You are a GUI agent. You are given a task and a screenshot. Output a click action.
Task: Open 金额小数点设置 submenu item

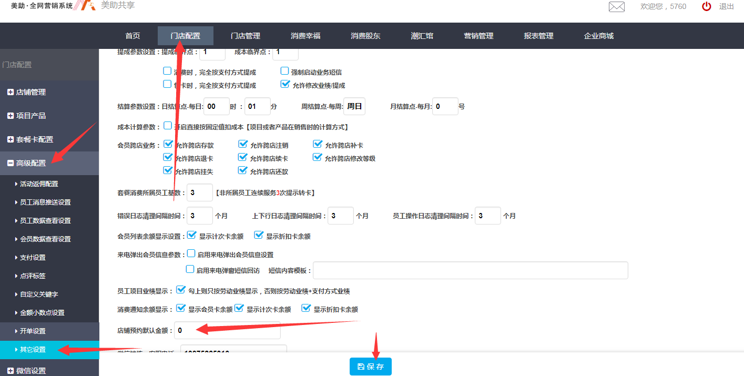click(x=42, y=313)
